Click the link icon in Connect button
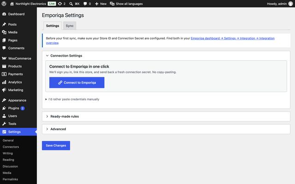The height and width of the screenshot is (184, 295). tap(60, 83)
